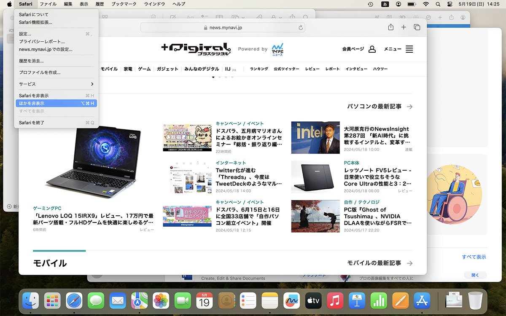Screen dimensions: 506x316
Task: Choose Safariについて from the menu
Action: (x=56, y=14)
